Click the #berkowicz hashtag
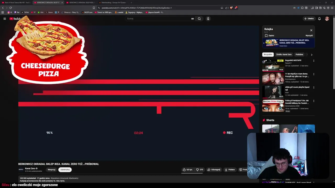This screenshot has width=335, height=188. [74, 178]
